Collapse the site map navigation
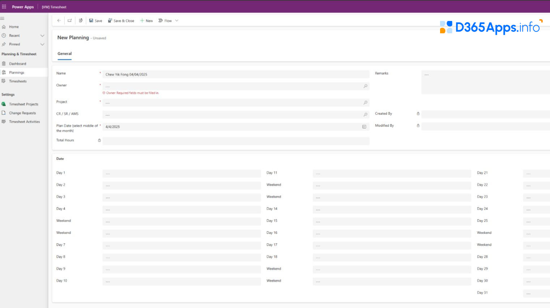 tap(2, 18)
